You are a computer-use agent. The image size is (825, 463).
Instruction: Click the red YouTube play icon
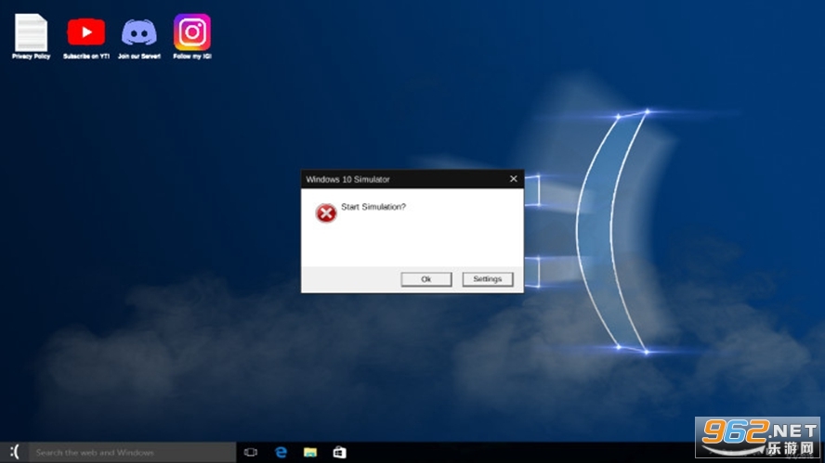tap(85, 32)
